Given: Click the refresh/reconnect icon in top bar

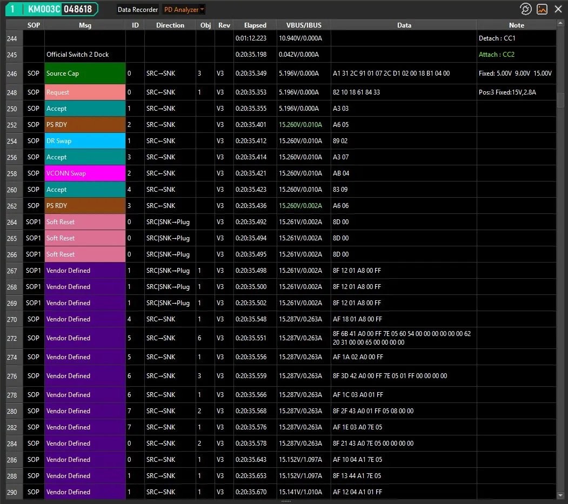Looking at the screenshot, I should click(525, 9).
